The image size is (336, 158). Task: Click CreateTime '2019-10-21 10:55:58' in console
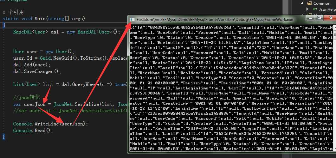(x=284, y=58)
